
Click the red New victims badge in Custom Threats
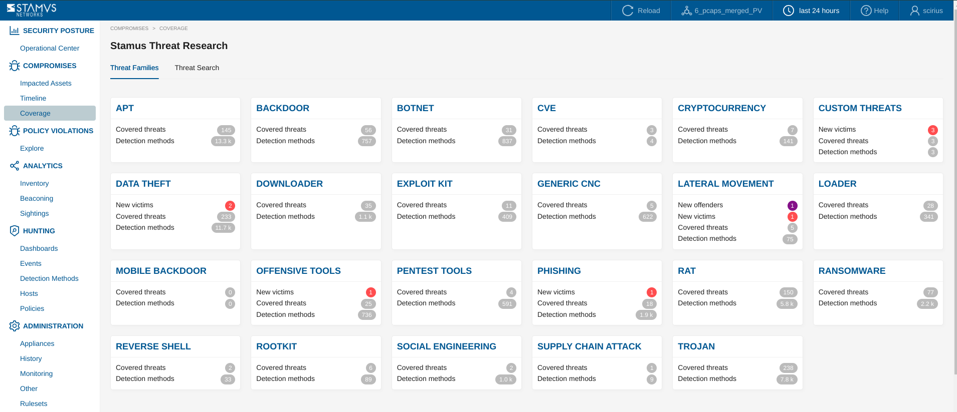click(x=932, y=130)
